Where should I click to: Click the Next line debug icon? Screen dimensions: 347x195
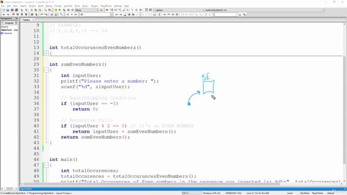tap(115, 10)
